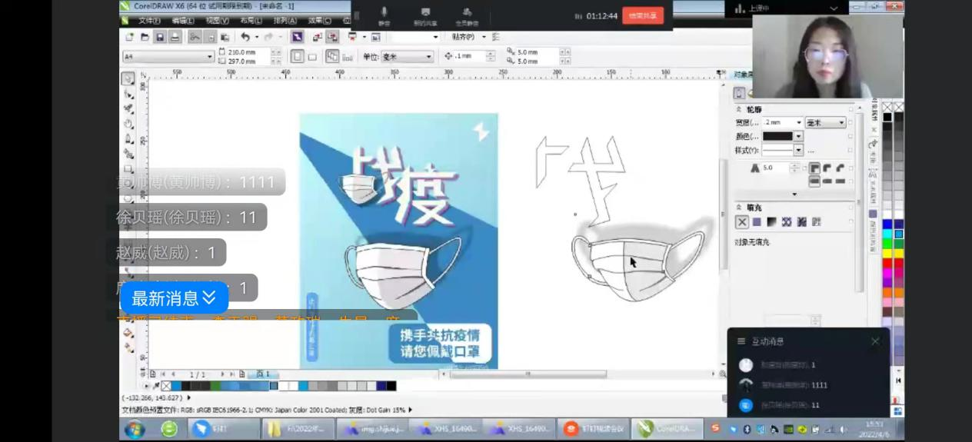Select the fountain fill gradient icon

(x=771, y=222)
